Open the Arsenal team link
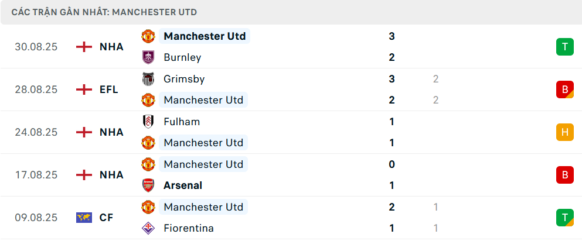Viewport: 582px width, 241px height. tap(183, 185)
